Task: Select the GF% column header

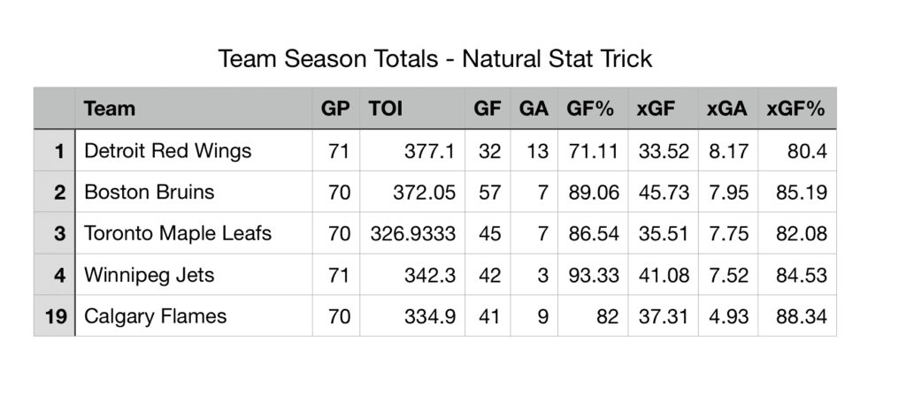Action: click(591, 109)
